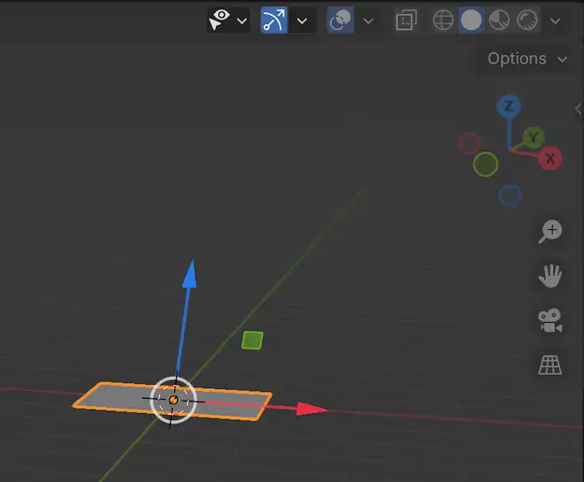This screenshot has height=482, width=584.
Task: Open the object visibility and selectability filter
Action: click(x=227, y=20)
